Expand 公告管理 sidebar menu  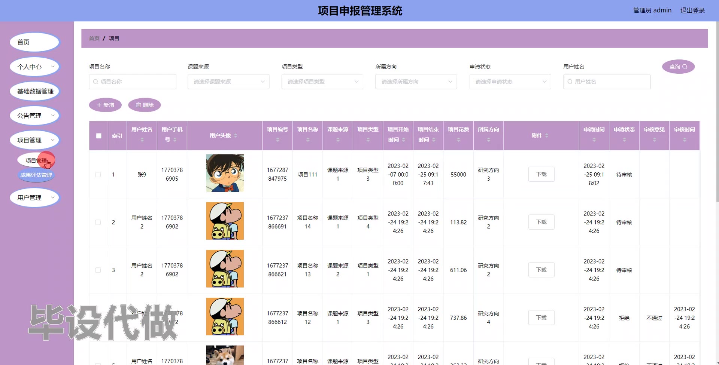pos(35,116)
